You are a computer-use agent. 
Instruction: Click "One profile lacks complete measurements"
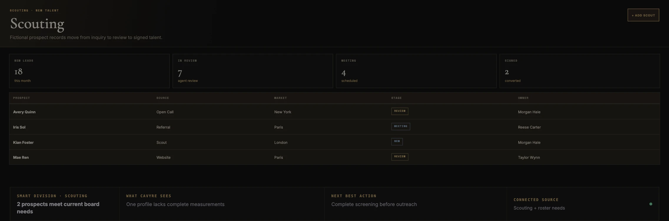pos(175,204)
